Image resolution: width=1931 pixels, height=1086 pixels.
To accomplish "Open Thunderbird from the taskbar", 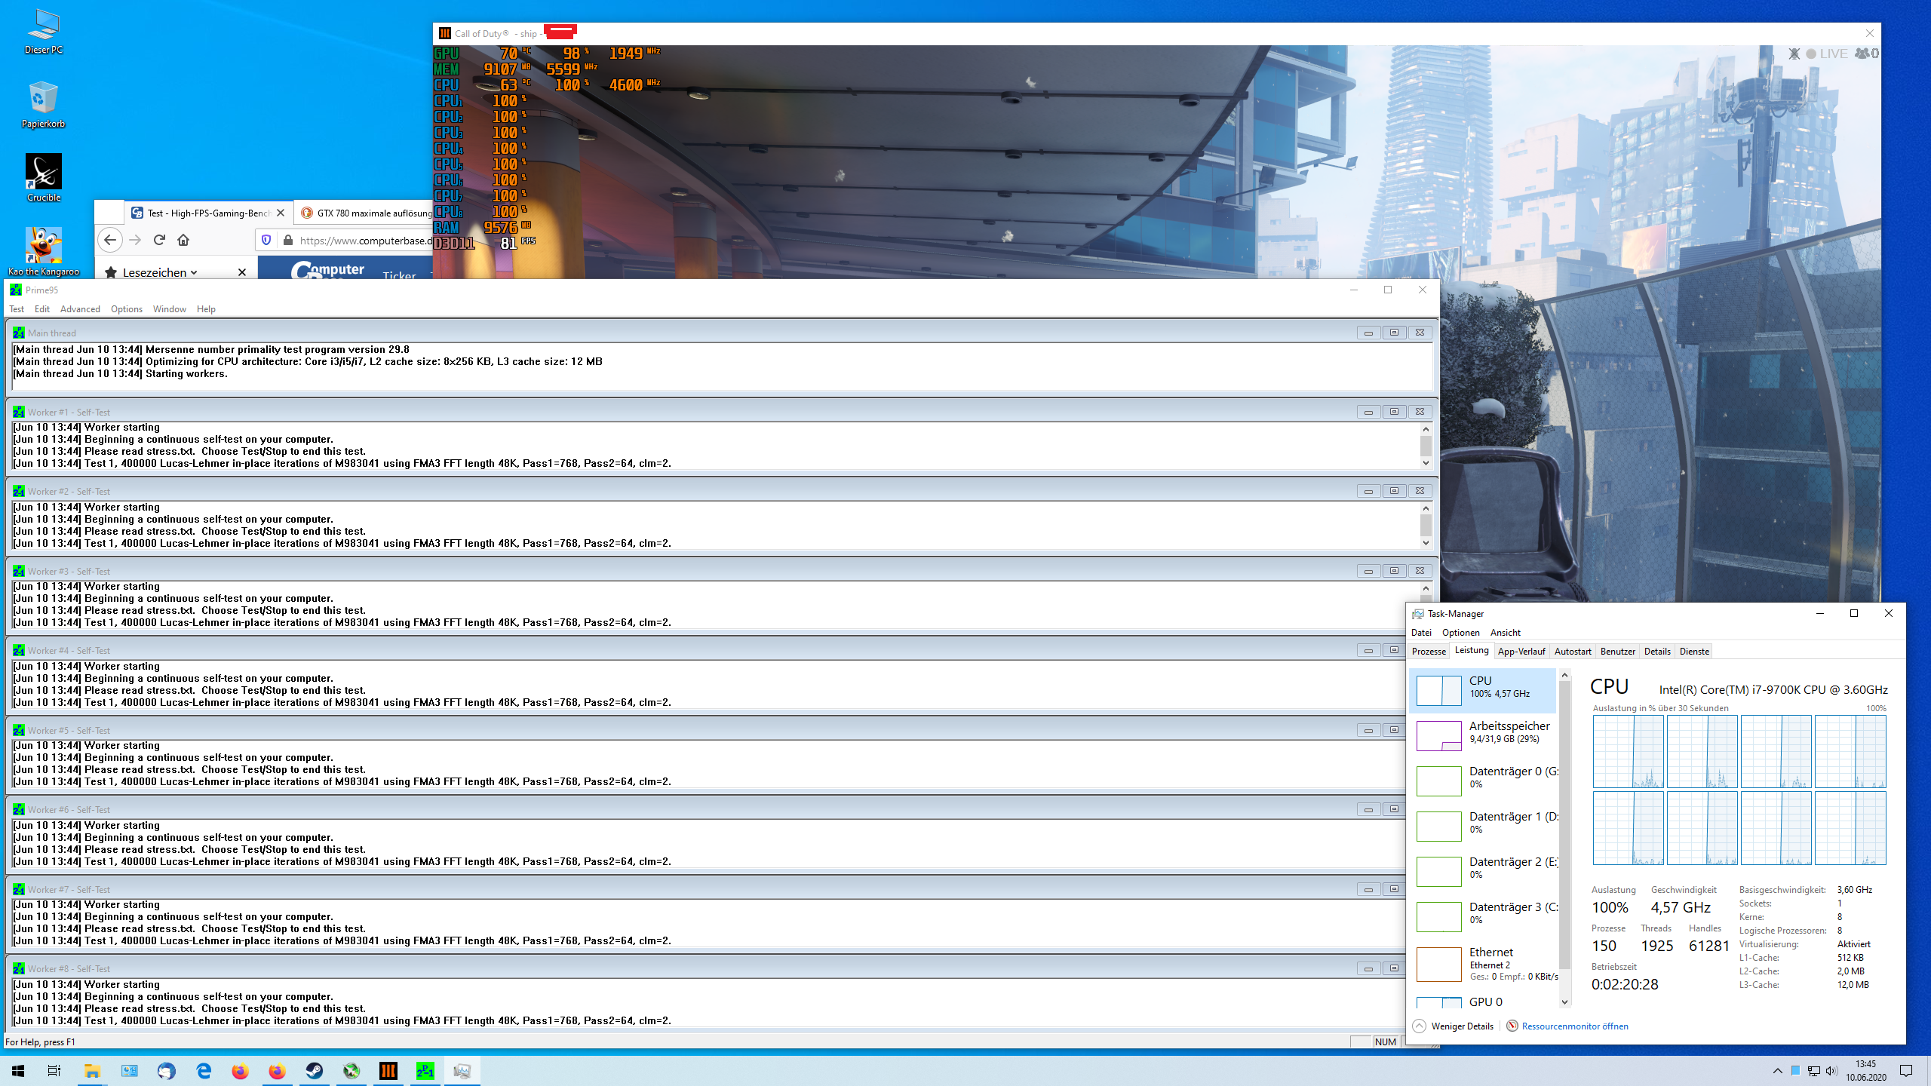I will click(166, 1071).
